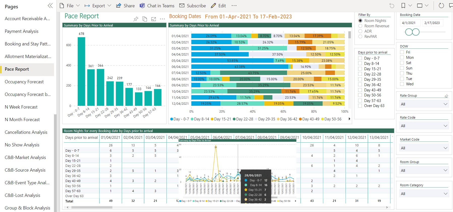Expand the Rate Code dropdown
This screenshot has height=212, width=453.
pyautogui.click(x=424, y=126)
